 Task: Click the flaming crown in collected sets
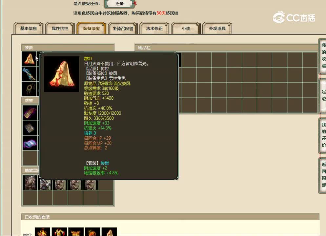(x=76, y=232)
